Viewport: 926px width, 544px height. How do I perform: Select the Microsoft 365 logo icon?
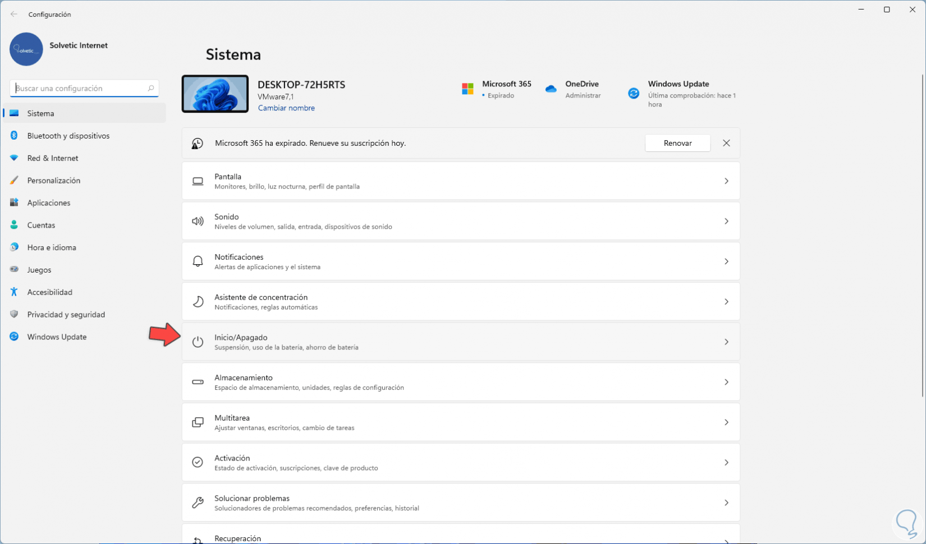click(x=467, y=89)
